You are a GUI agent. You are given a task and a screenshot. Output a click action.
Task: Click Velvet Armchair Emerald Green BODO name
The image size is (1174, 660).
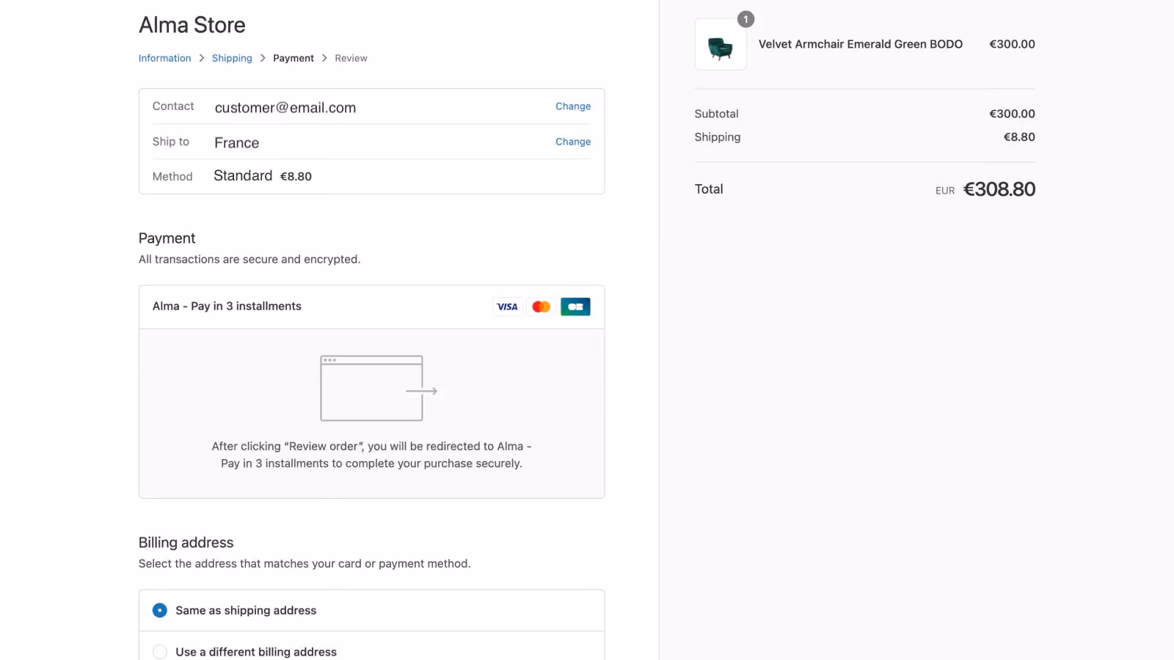[861, 44]
